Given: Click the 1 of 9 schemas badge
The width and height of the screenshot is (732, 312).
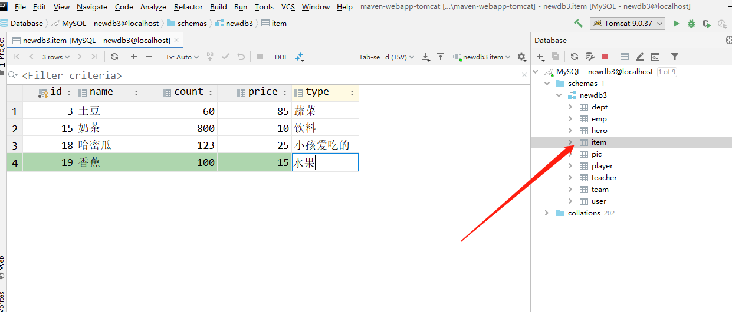Looking at the screenshot, I should tap(667, 72).
